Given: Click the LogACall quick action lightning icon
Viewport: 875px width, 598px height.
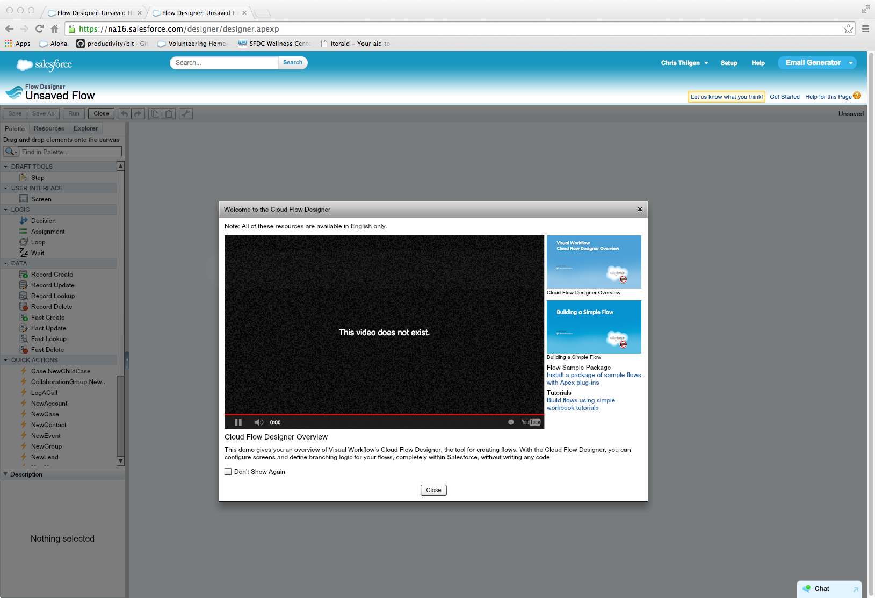Looking at the screenshot, I should (x=24, y=392).
